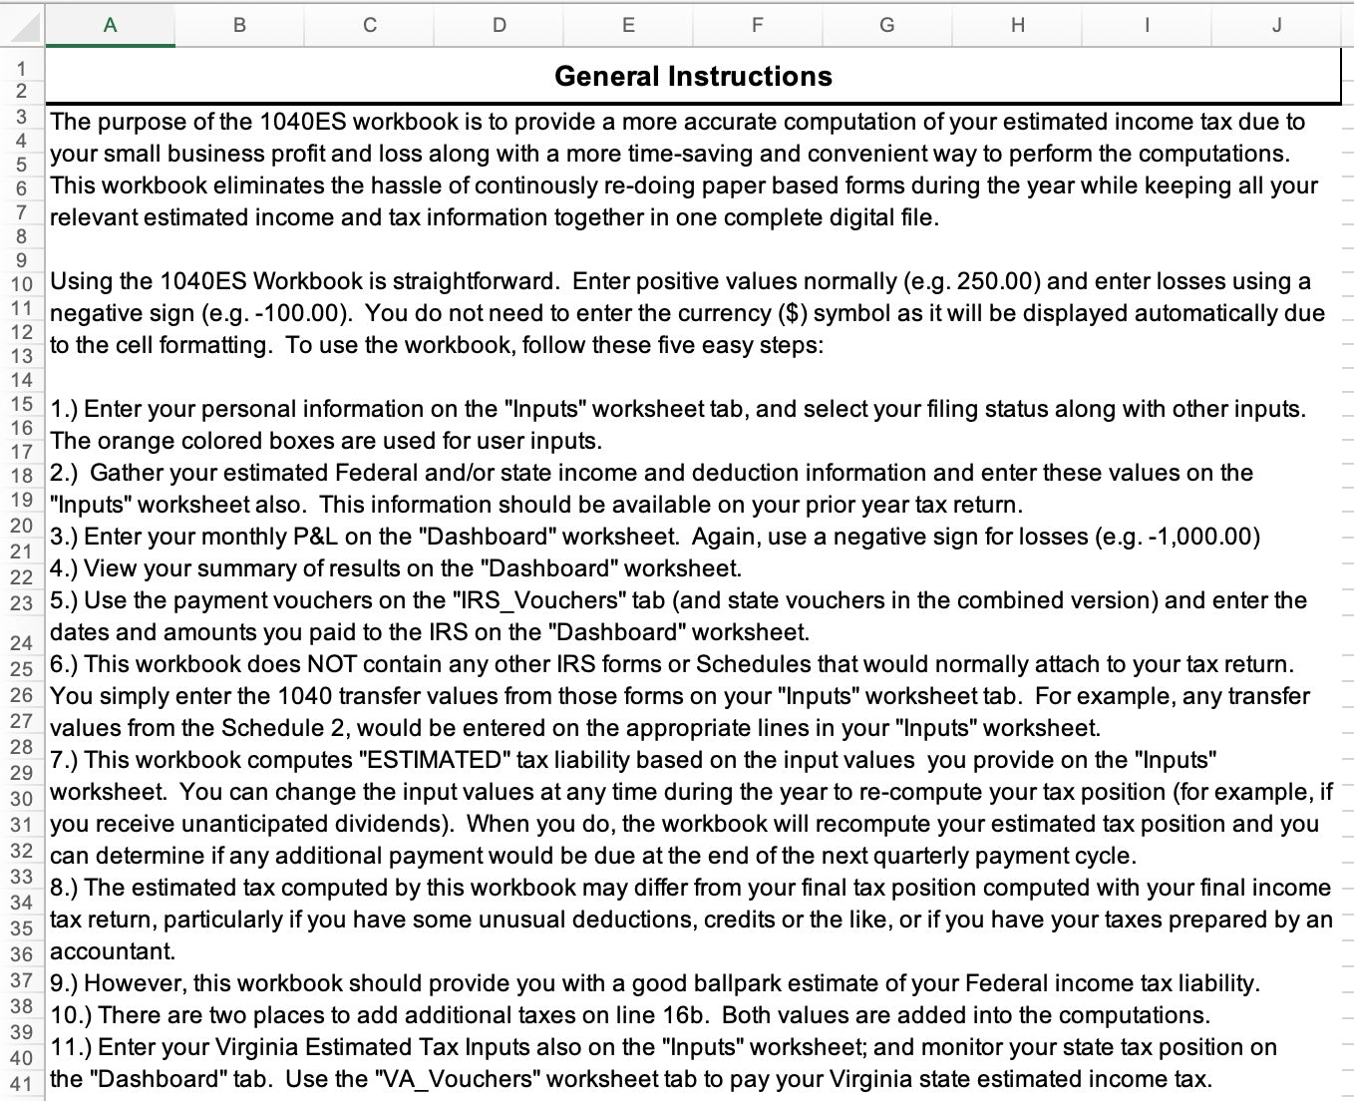Click step "10.) There are two places"

pos(630,1015)
